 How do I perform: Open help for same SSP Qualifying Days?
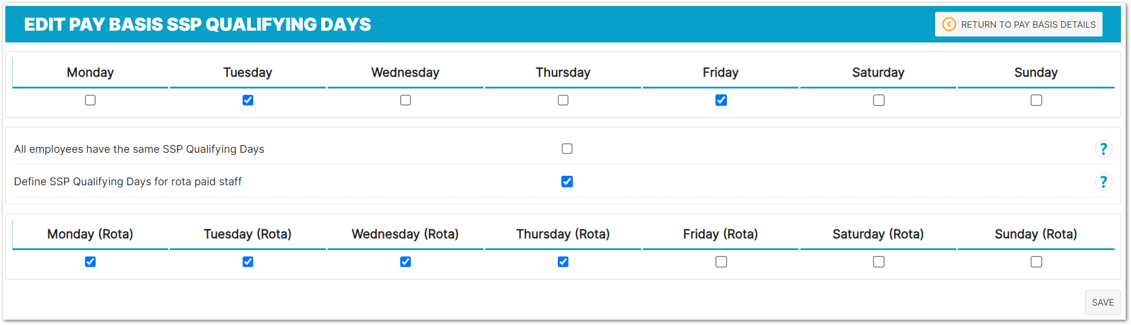pyautogui.click(x=1103, y=149)
